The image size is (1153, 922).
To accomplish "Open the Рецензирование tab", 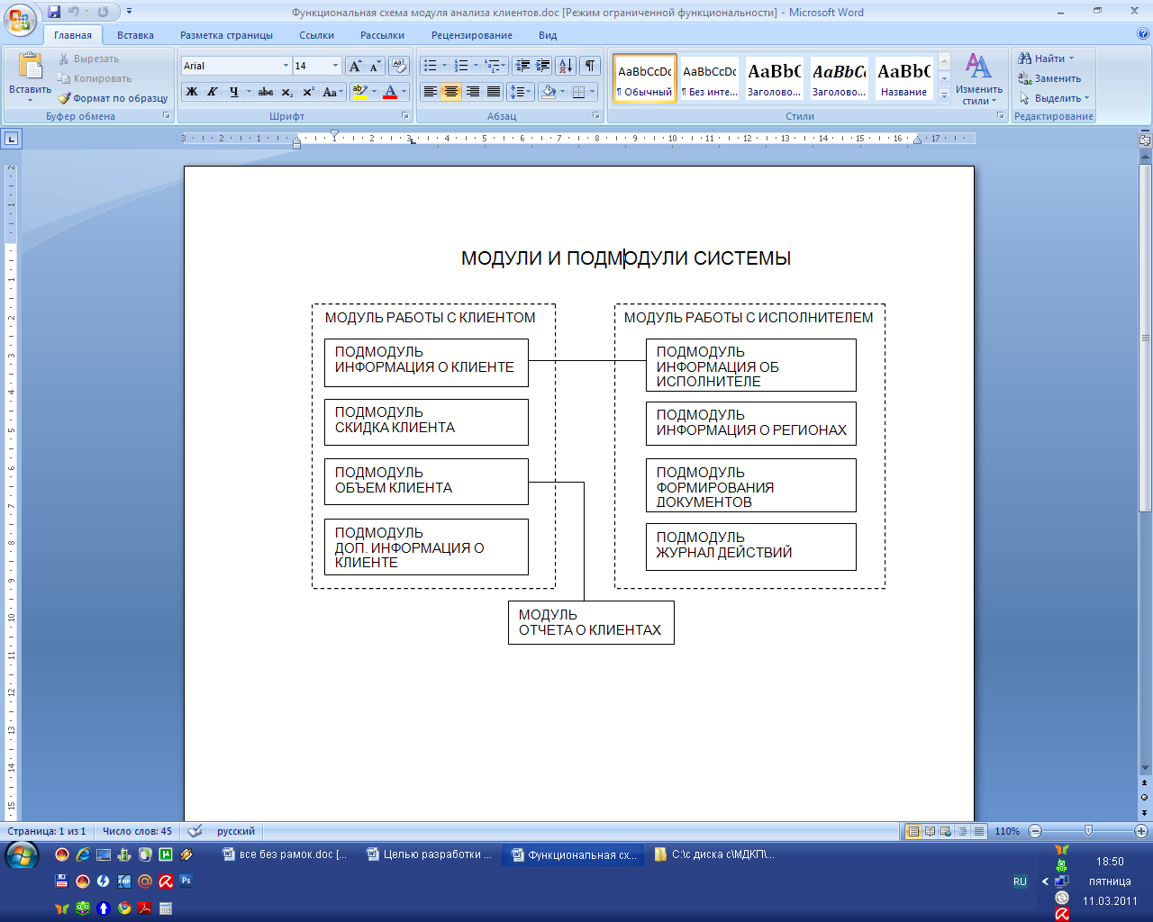I will click(x=471, y=35).
